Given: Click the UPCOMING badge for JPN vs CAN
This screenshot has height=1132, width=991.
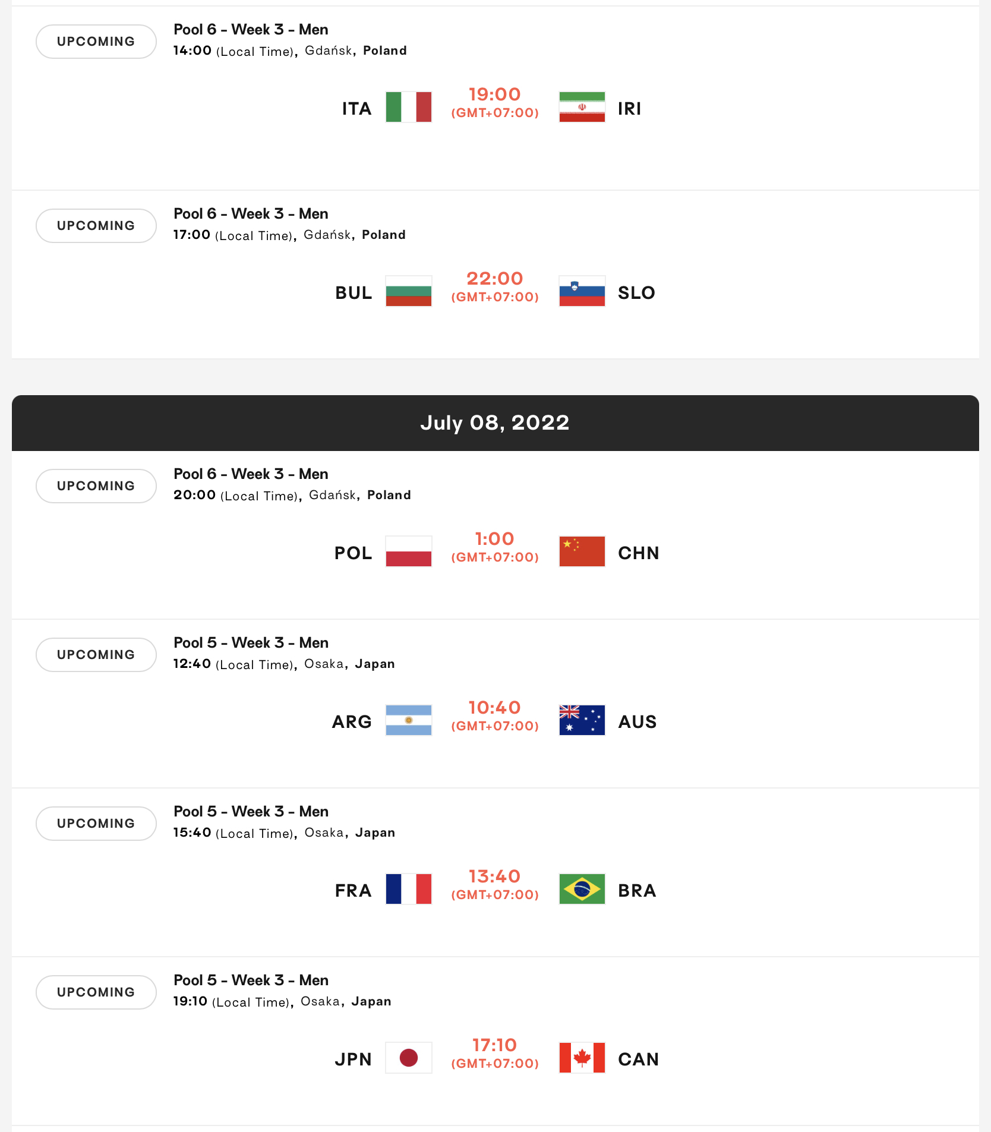Looking at the screenshot, I should [x=96, y=992].
